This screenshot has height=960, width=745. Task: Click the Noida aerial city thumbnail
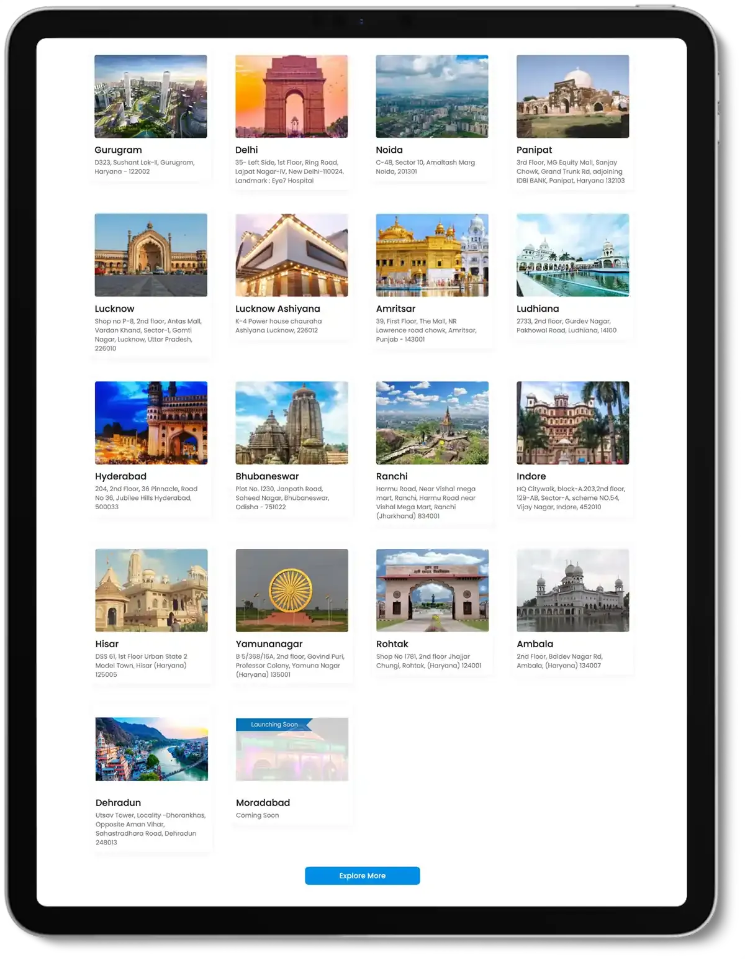(x=431, y=96)
